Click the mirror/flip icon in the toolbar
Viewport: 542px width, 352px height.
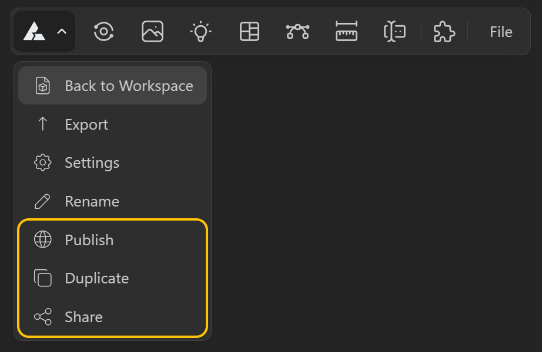(x=394, y=32)
